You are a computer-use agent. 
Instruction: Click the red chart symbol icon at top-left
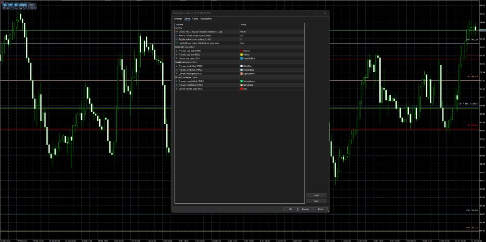(2, 2)
